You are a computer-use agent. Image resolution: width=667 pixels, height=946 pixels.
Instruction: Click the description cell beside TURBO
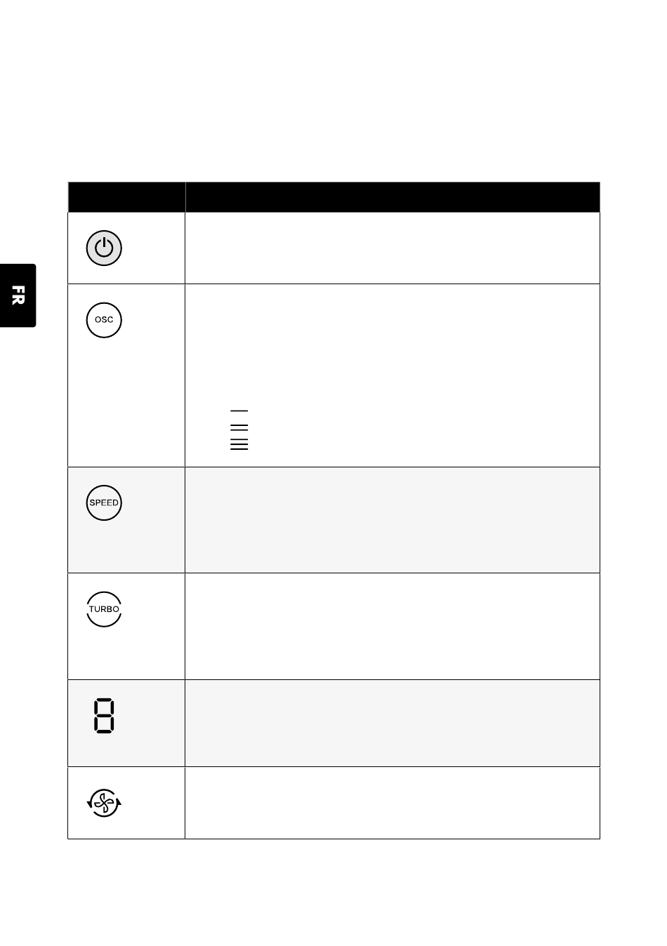[392, 627]
